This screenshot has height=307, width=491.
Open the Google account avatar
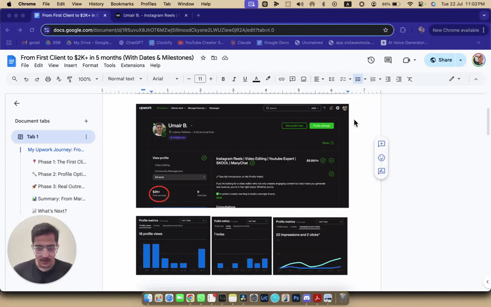(x=478, y=60)
